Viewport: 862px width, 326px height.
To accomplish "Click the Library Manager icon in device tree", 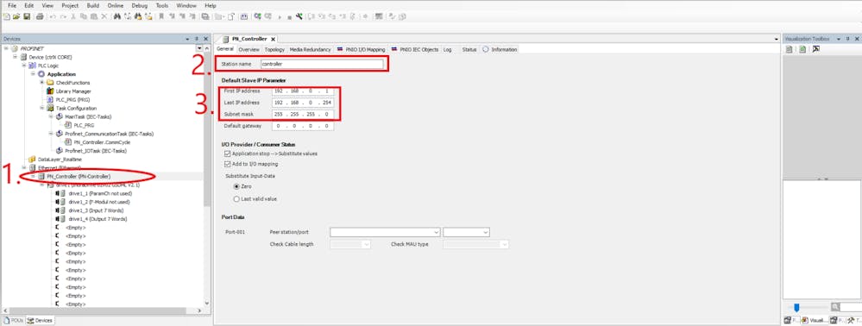I will click(50, 91).
